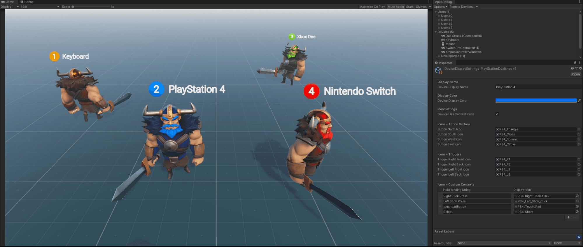
Task: Open the PS4_R2 object picker
Action: pos(579,164)
